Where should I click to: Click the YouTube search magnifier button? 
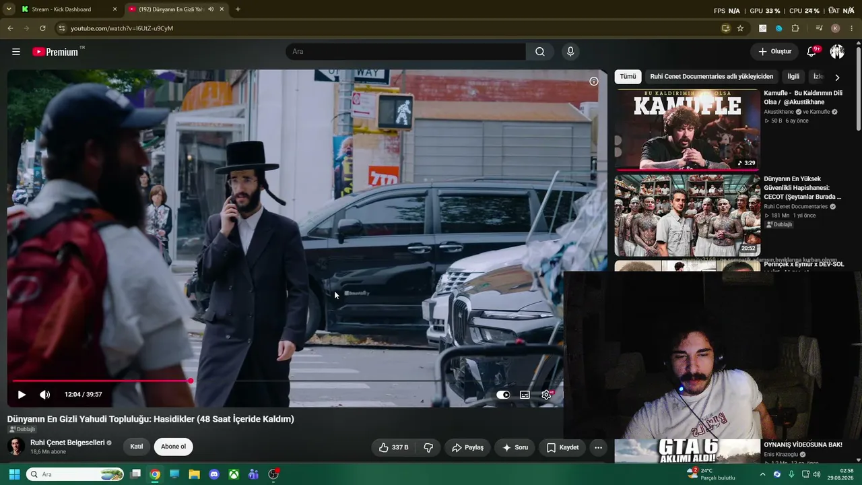540,52
